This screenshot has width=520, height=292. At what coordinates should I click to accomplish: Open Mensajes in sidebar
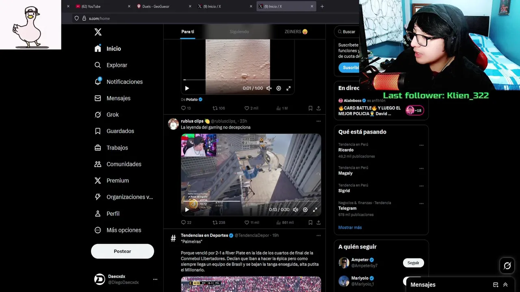tap(113, 98)
